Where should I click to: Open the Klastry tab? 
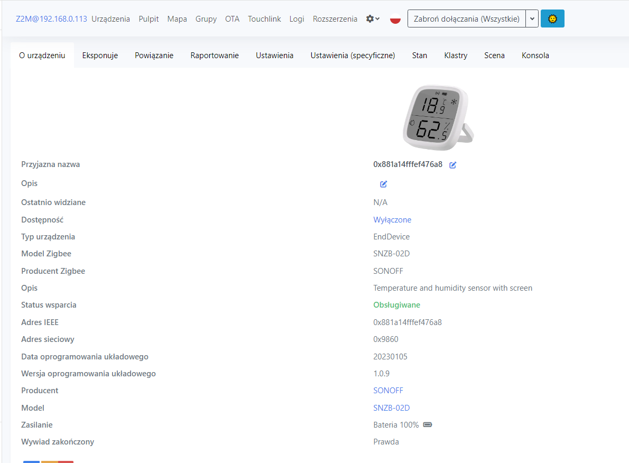click(x=456, y=55)
